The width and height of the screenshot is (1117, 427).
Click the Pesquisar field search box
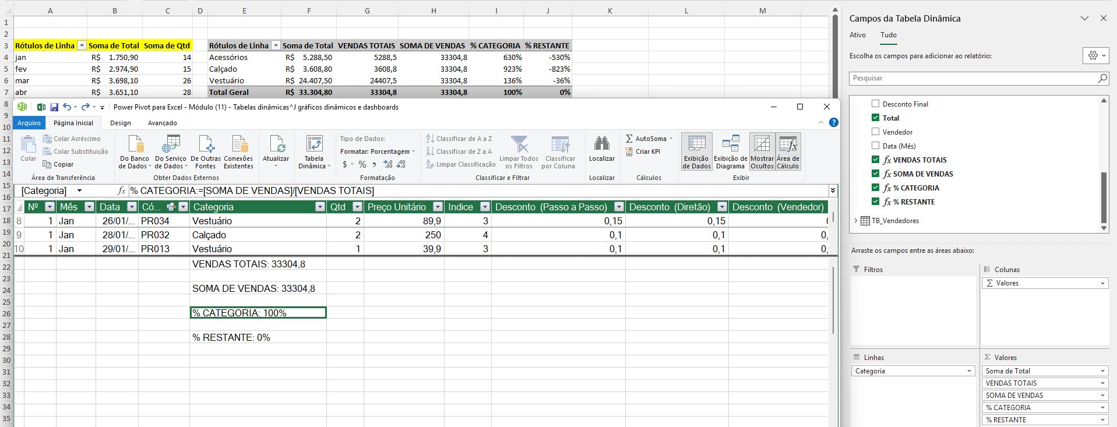[973, 78]
